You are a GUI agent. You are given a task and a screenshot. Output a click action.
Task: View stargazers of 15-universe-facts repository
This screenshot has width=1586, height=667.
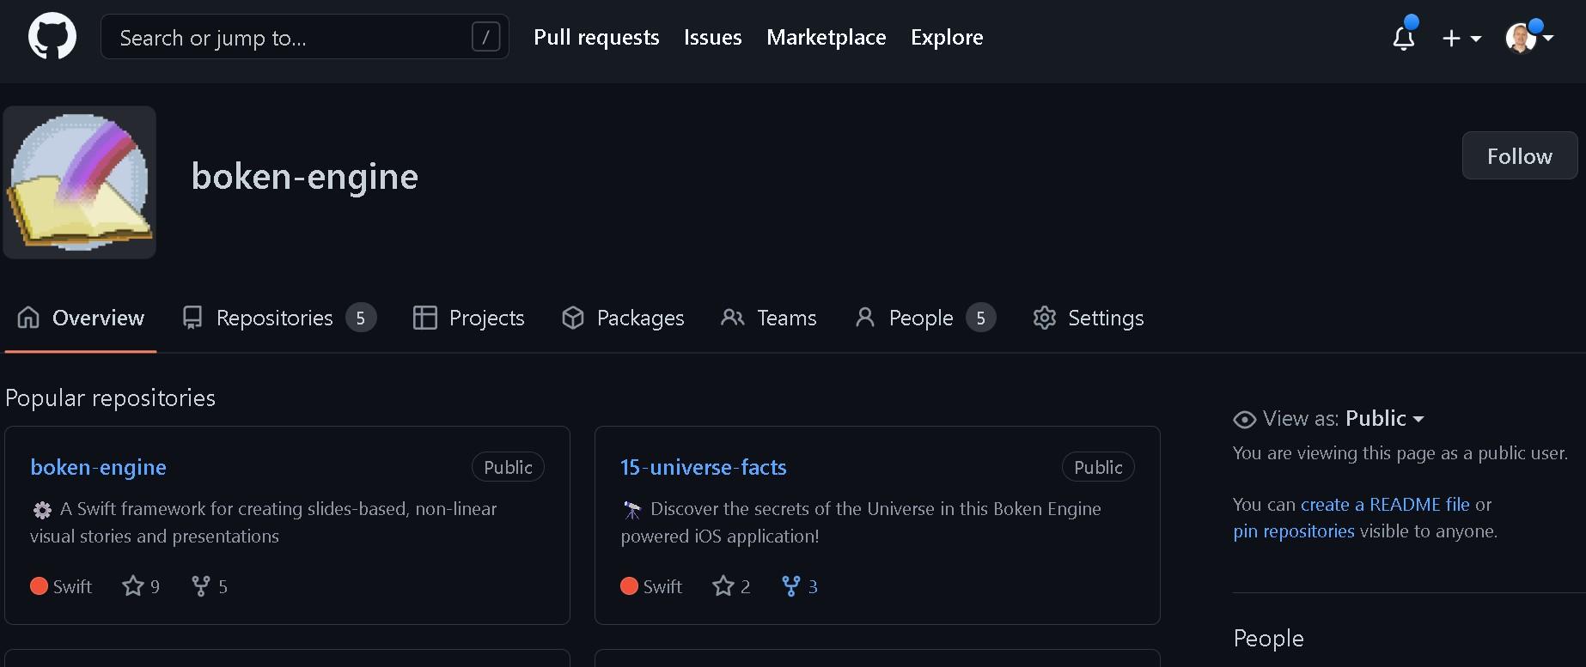coord(731,586)
